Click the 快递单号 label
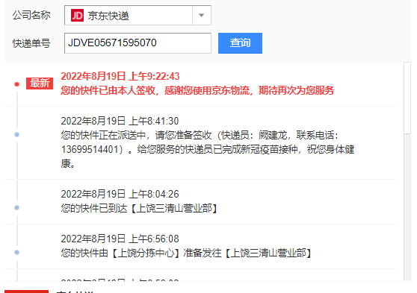417x293 pixels. [31, 43]
